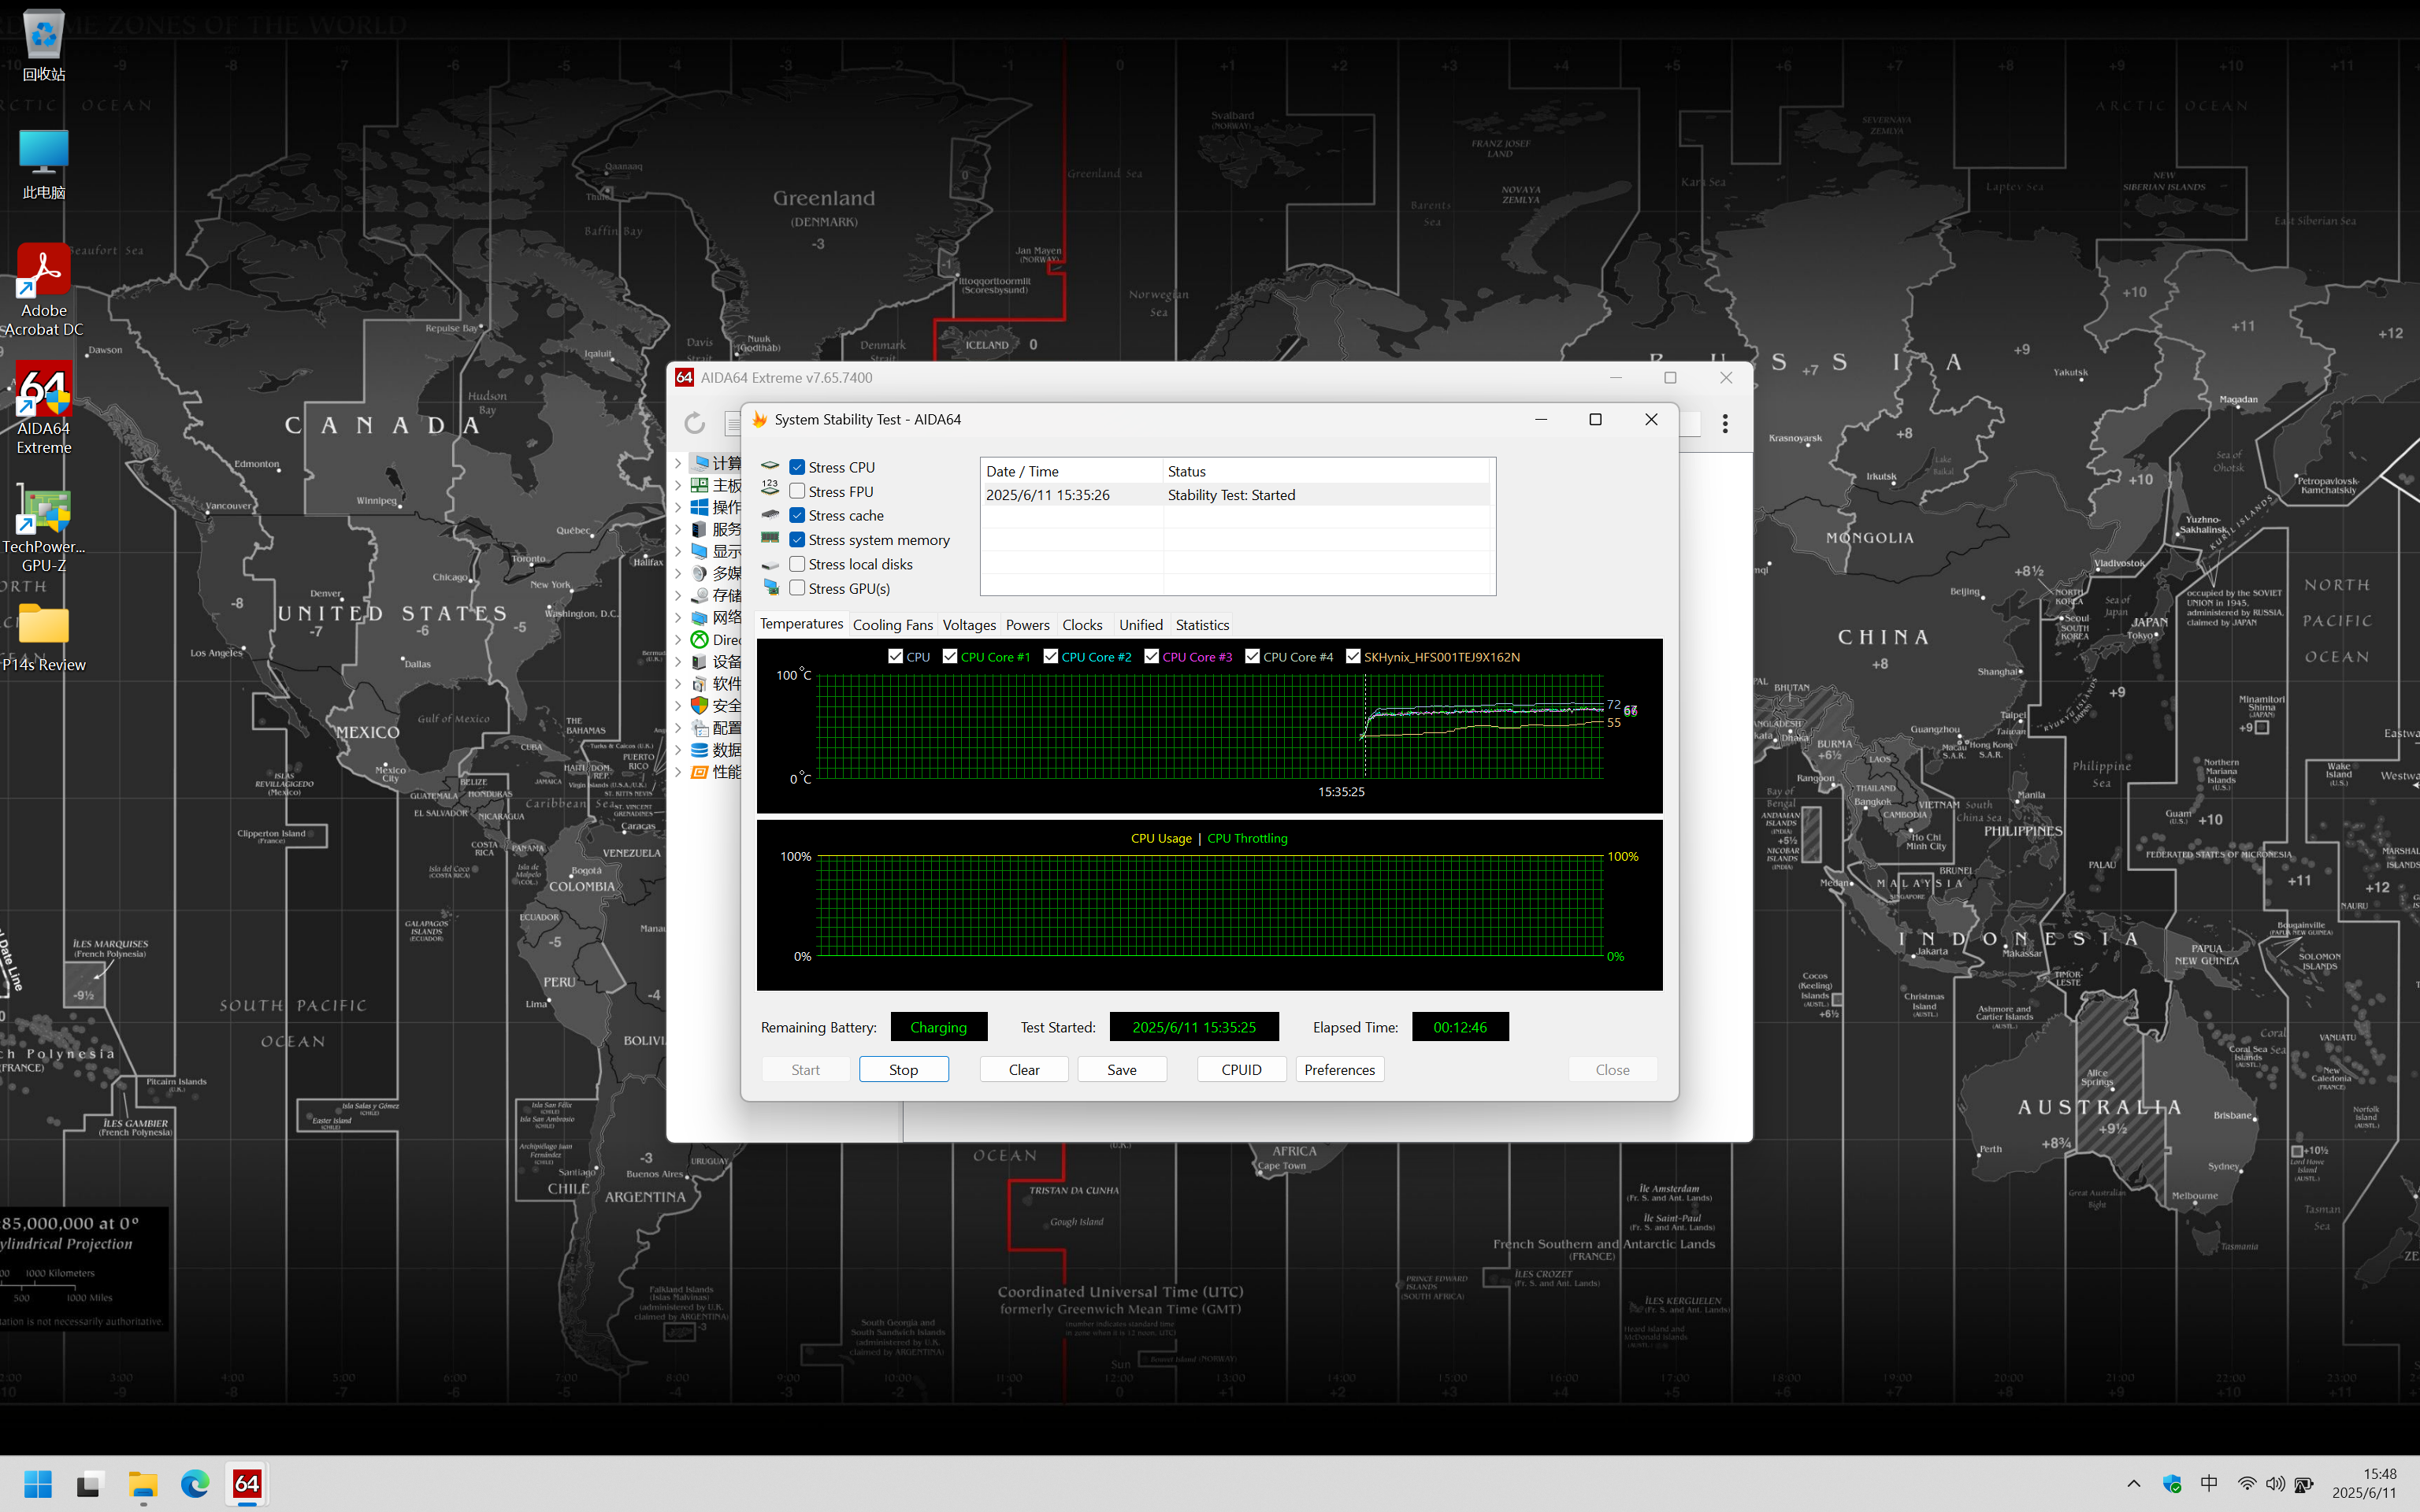
Task: Expand the 存储 tree node arrow
Action: [678, 595]
